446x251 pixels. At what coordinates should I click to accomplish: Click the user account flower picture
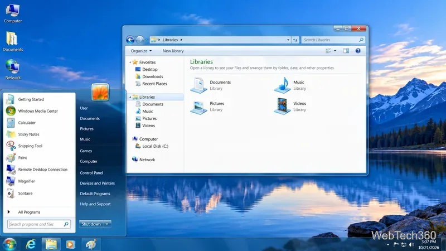100,92
